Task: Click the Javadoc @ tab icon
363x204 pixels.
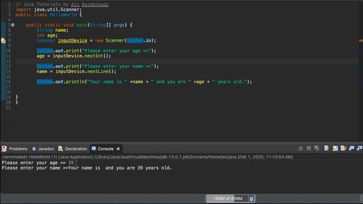Action: pos(34,148)
